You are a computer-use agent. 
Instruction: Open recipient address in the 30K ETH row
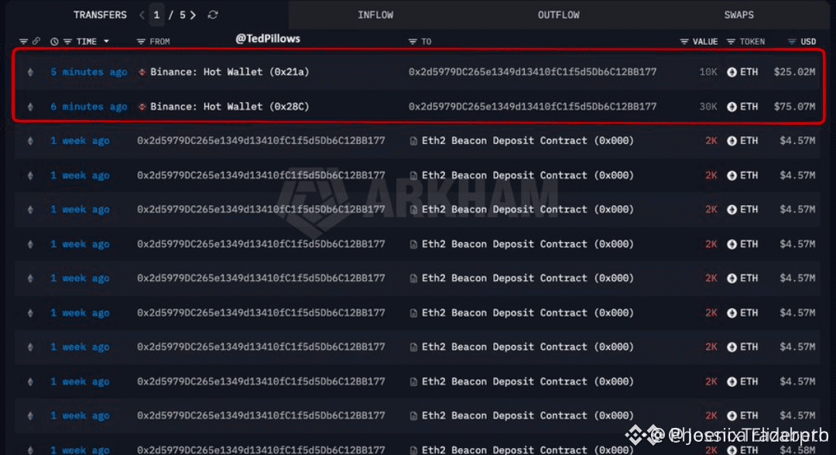pos(533,107)
